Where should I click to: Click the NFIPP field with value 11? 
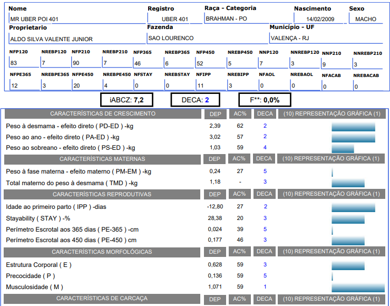pyautogui.click(x=210, y=85)
